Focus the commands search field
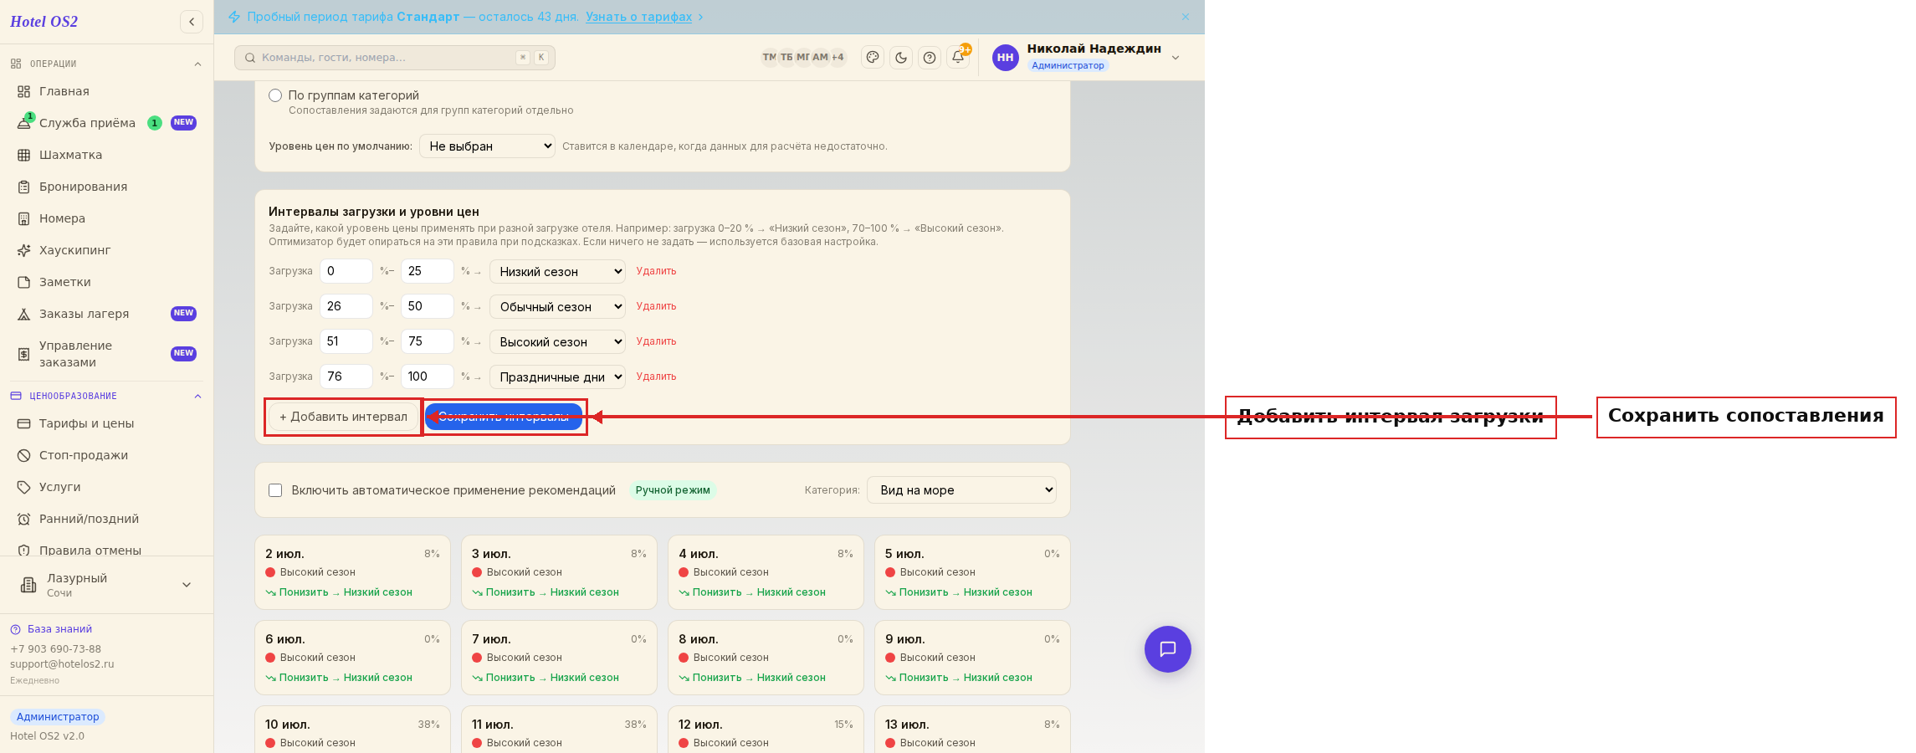The width and height of the screenshot is (1916, 753). (395, 58)
